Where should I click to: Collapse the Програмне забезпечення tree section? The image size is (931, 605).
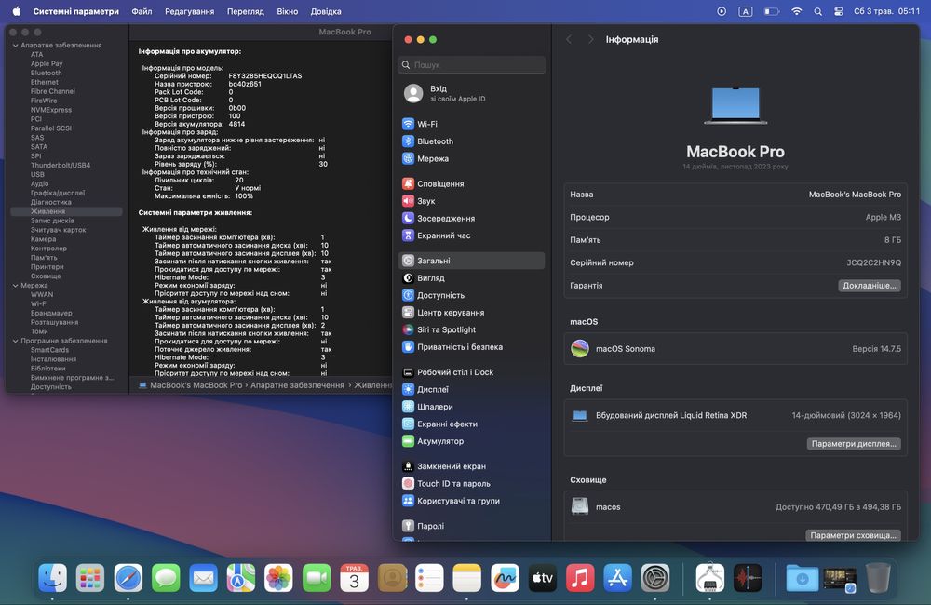click(16, 341)
